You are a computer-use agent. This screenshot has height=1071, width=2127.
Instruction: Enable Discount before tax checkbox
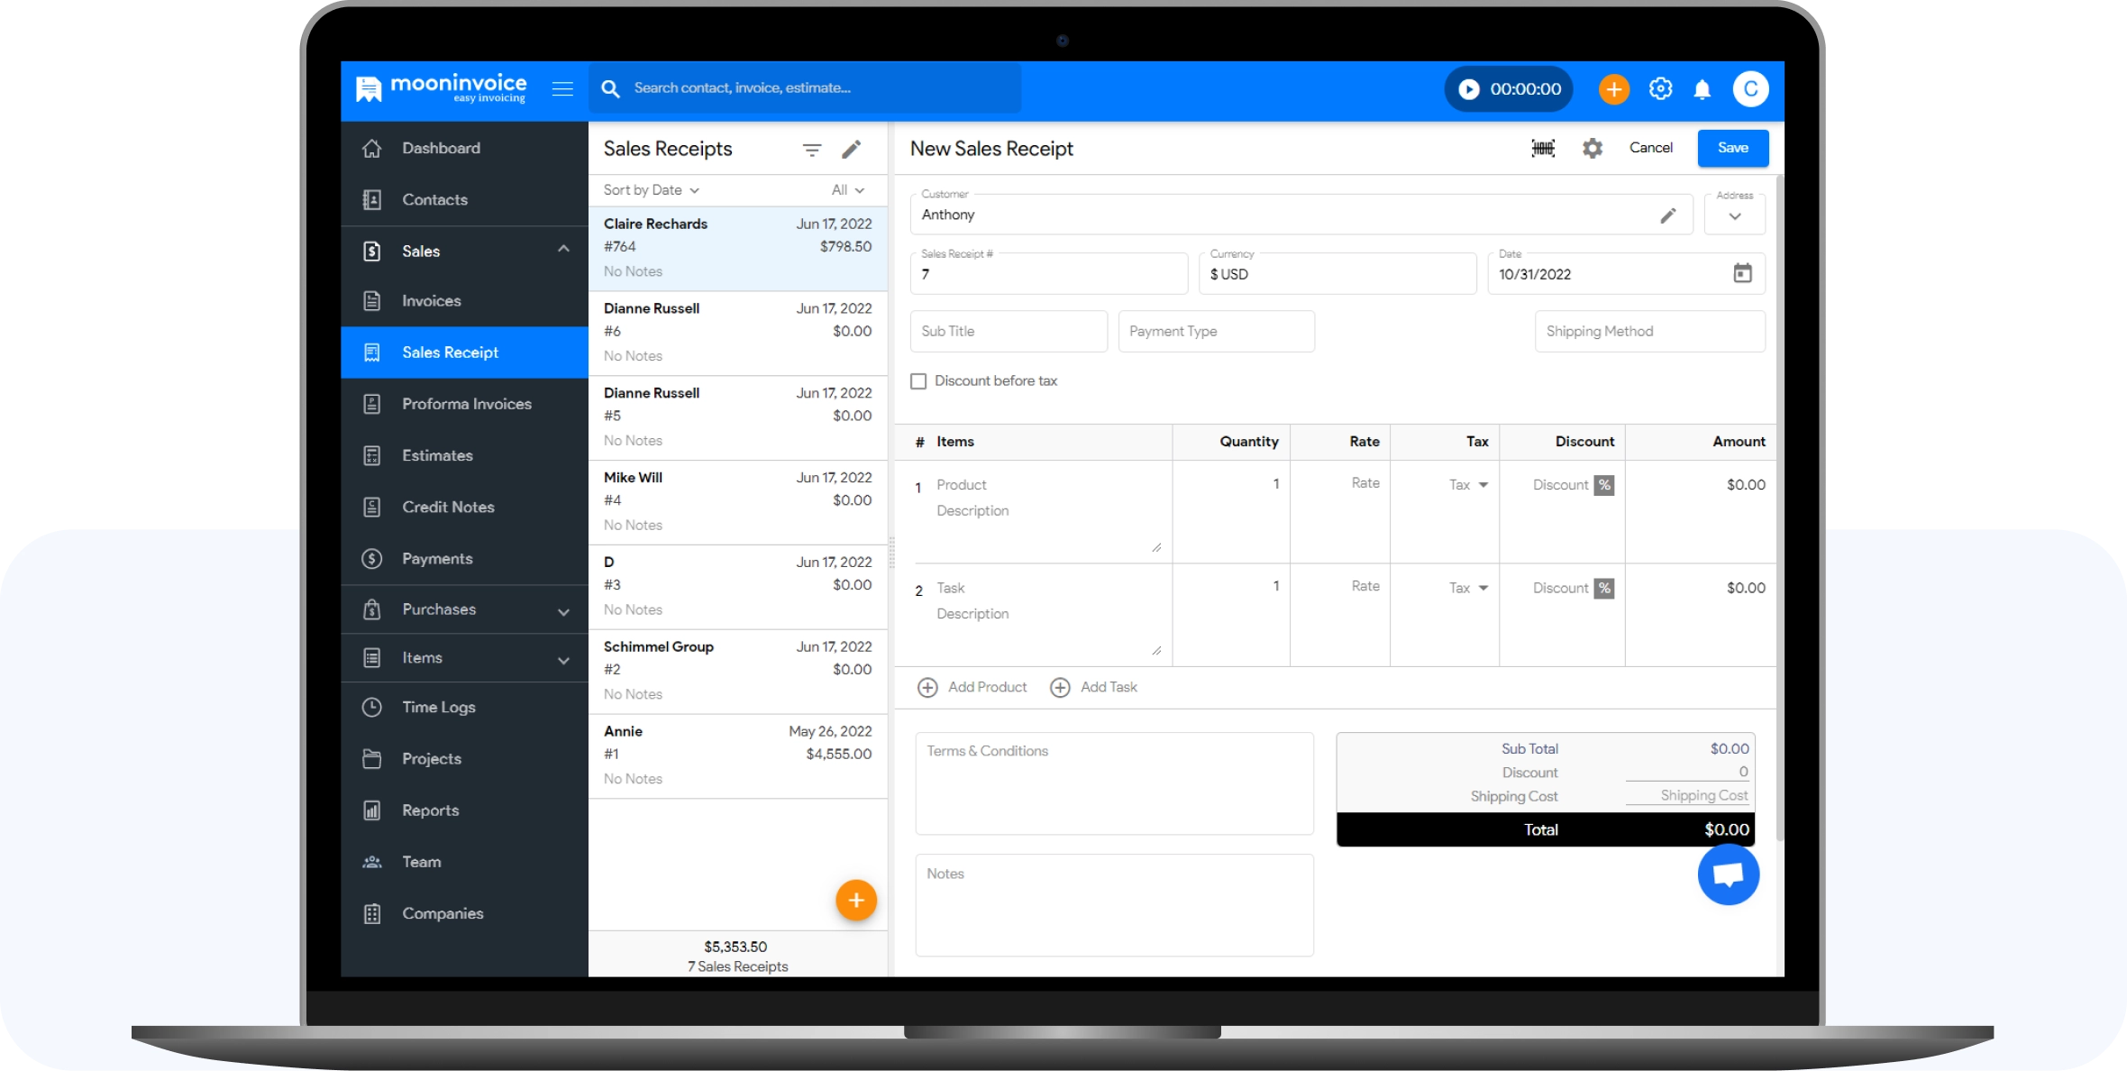(x=918, y=381)
